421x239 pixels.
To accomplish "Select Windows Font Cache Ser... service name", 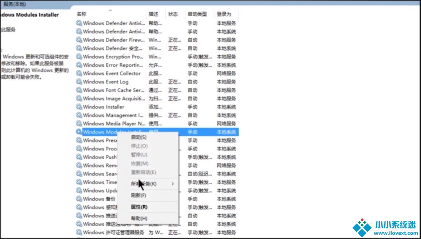I will click(114, 90).
